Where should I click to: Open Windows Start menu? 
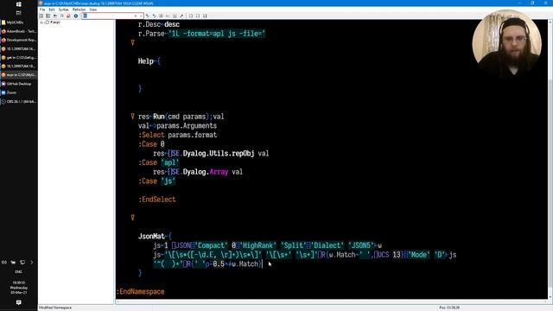(x=19, y=4)
